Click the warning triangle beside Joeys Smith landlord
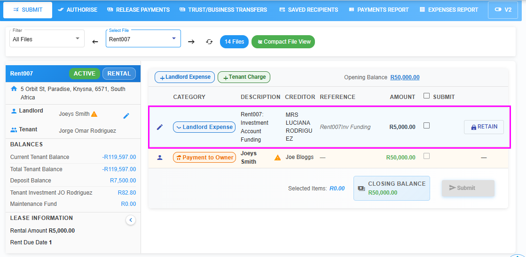Viewport: 526px width, 257px height. pyautogui.click(x=94, y=114)
